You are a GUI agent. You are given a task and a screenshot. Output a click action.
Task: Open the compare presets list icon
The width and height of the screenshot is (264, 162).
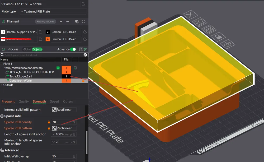(81, 49)
